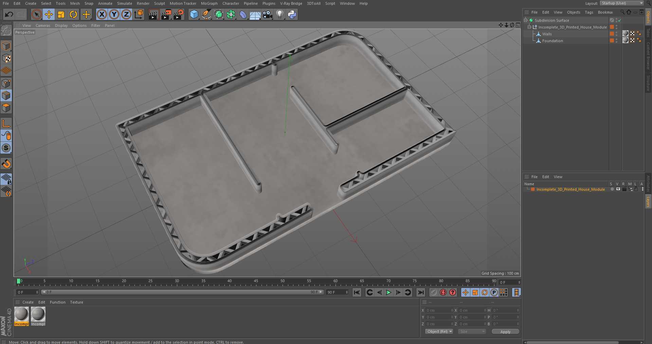
Task: Click Record Active Objects button
Action: click(433, 292)
